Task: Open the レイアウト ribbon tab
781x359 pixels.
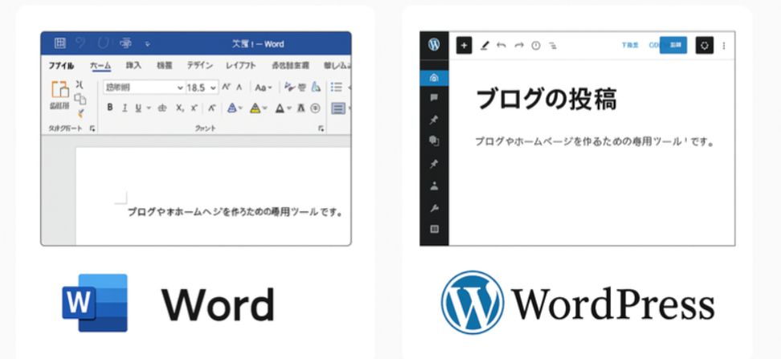Action: tap(241, 65)
